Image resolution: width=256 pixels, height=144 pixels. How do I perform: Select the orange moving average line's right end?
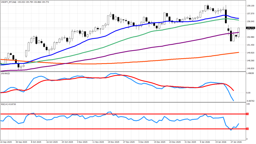(238, 52)
